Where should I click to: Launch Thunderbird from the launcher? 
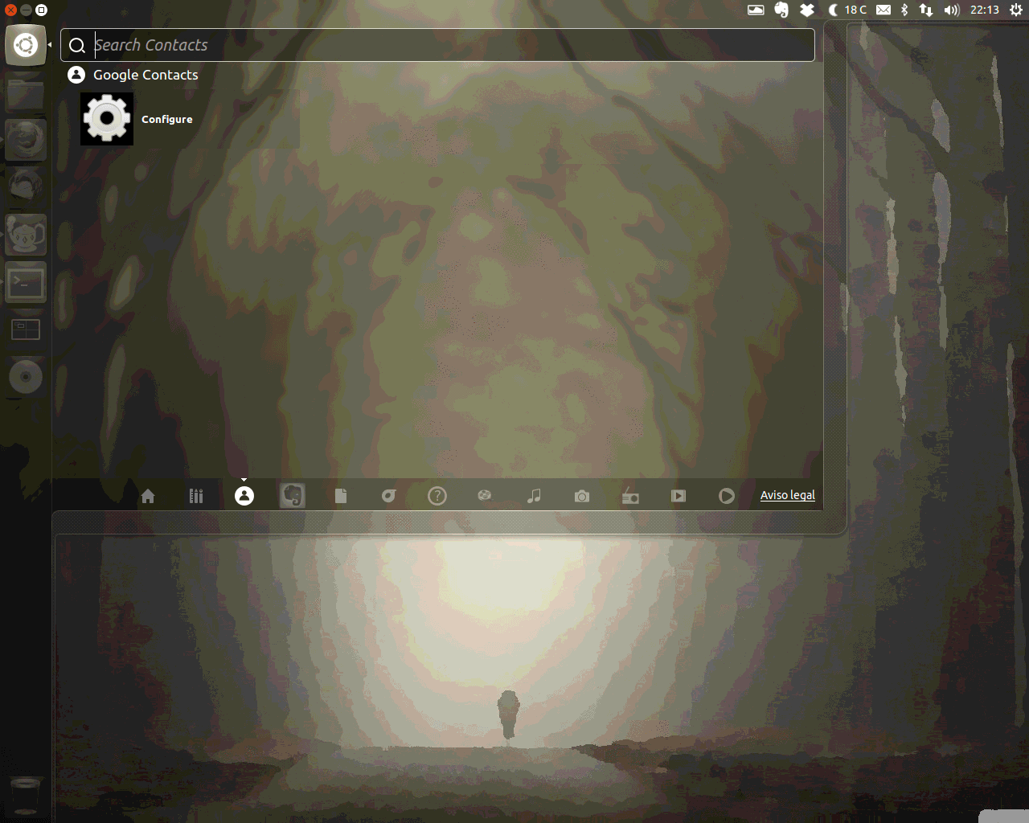tap(26, 187)
